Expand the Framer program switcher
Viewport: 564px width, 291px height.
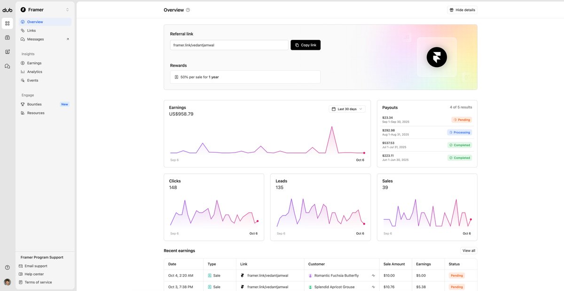45,9
